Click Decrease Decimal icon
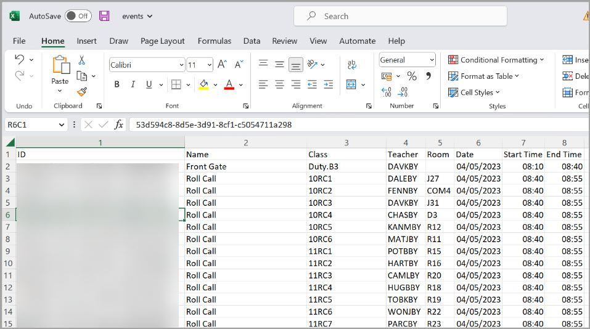 pos(403,92)
